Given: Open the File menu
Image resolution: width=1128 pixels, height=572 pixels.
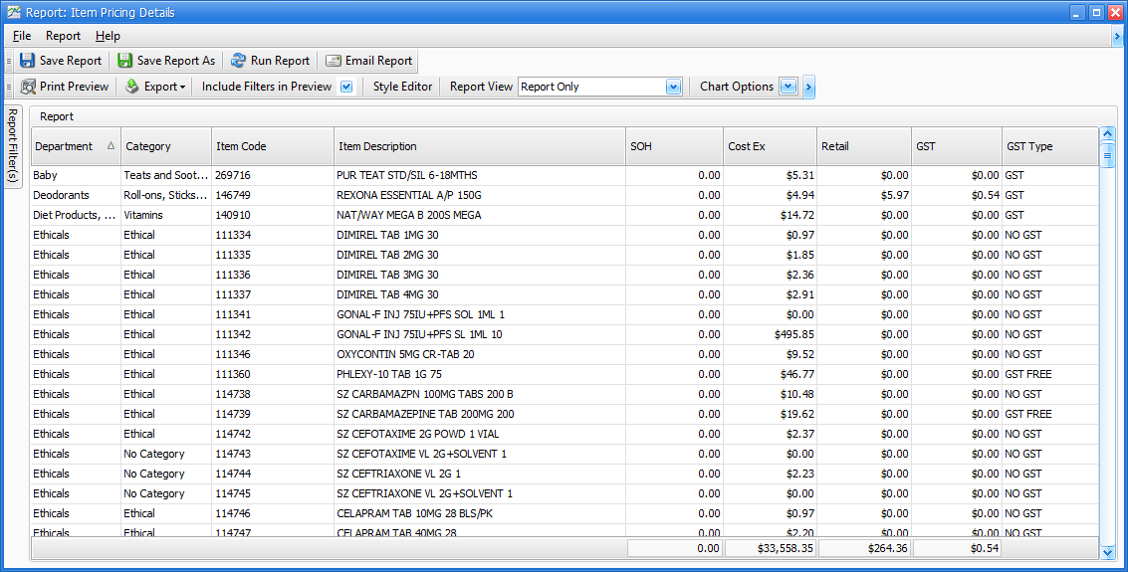Looking at the screenshot, I should tap(22, 36).
